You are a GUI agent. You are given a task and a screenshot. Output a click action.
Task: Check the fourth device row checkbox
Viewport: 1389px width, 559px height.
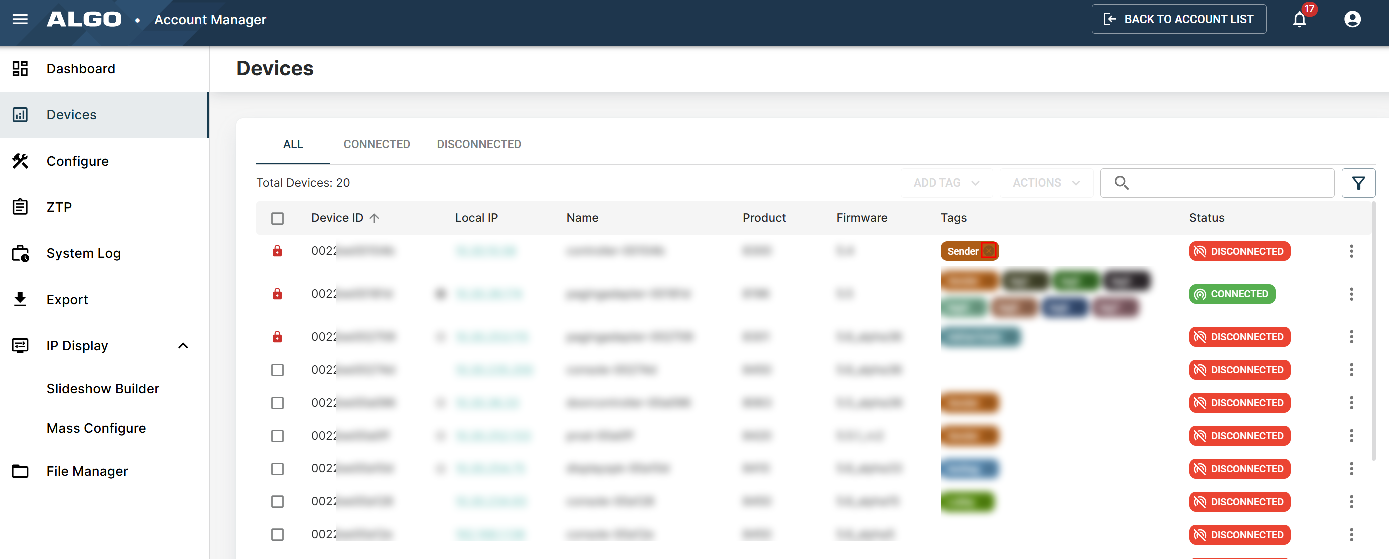277,370
